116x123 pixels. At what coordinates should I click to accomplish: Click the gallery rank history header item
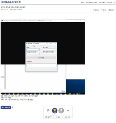pos(102,3)
